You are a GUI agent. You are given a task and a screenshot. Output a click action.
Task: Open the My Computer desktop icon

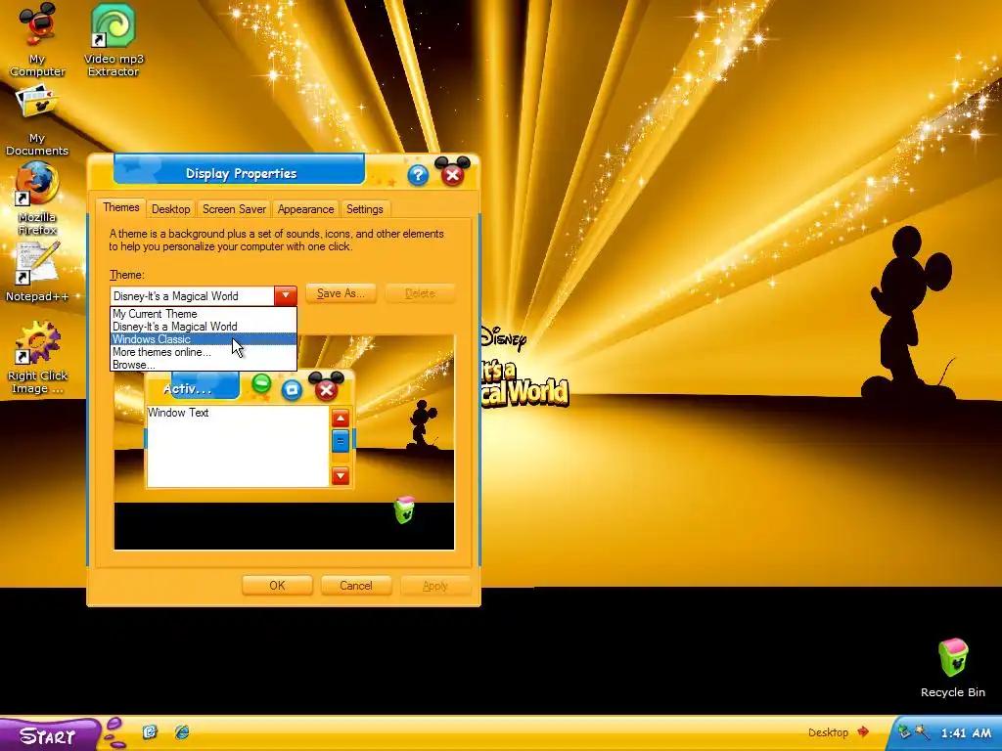click(x=37, y=38)
